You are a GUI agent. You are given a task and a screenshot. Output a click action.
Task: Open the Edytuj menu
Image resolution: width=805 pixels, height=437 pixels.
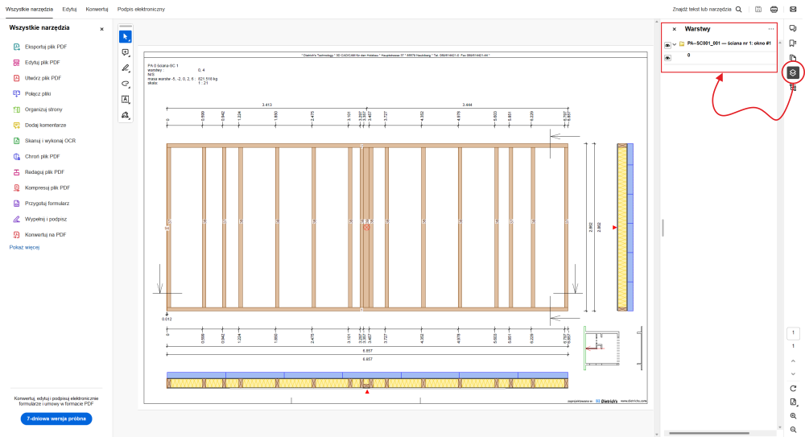69,9
